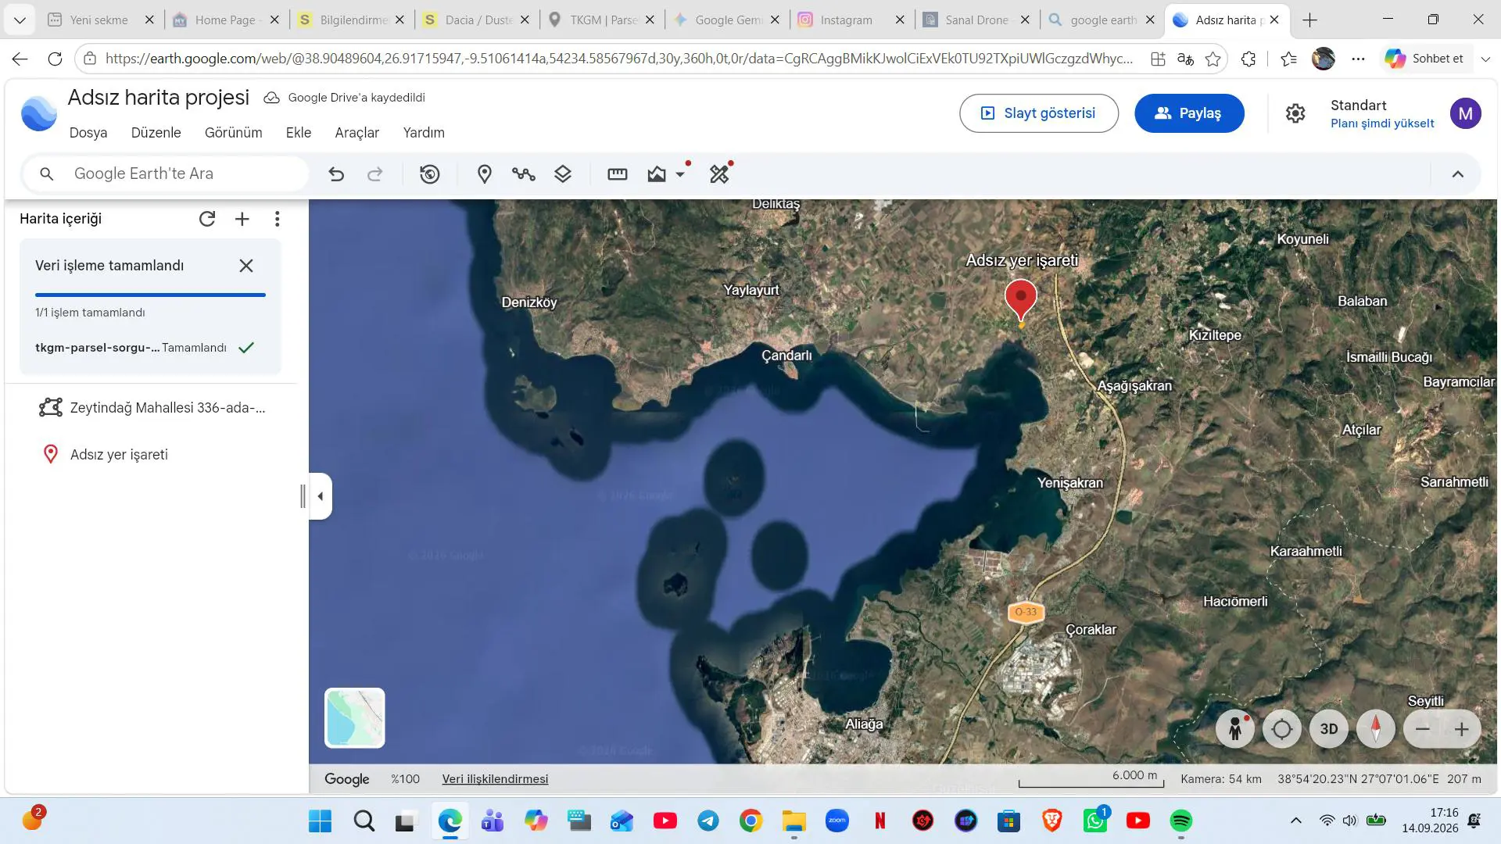Click the red placemark pin on the map
The height and width of the screenshot is (844, 1501).
click(x=1021, y=300)
